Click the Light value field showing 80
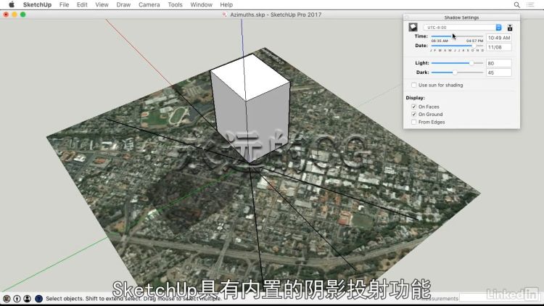The width and height of the screenshot is (544, 306). pos(498,63)
